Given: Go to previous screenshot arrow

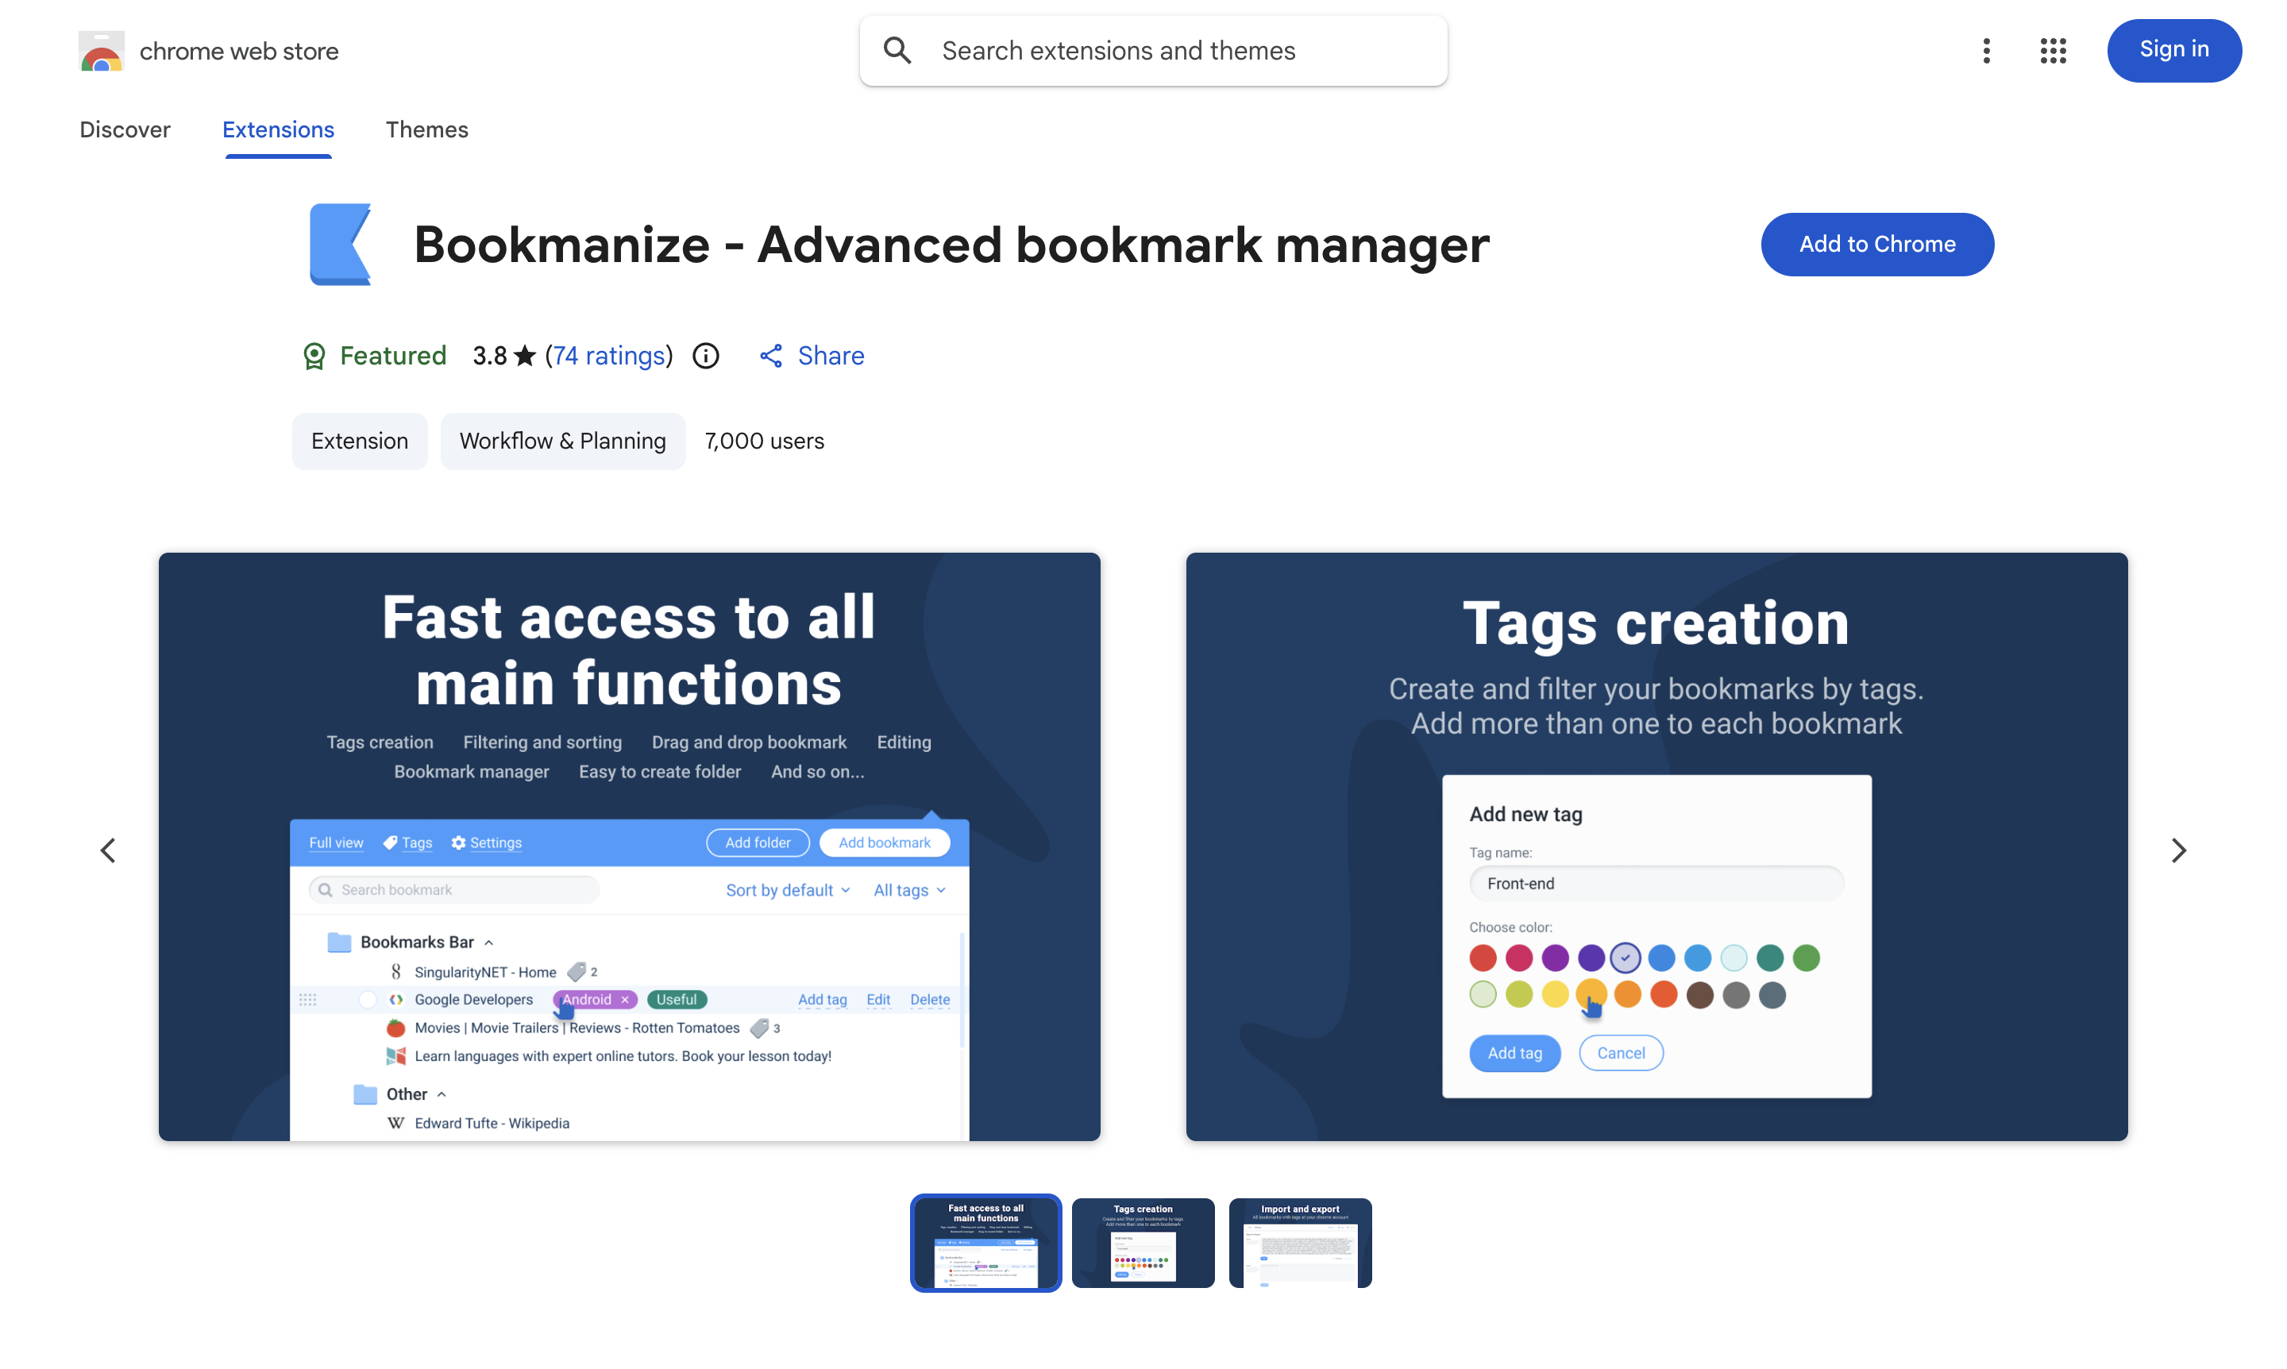Looking at the screenshot, I should click(108, 850).
